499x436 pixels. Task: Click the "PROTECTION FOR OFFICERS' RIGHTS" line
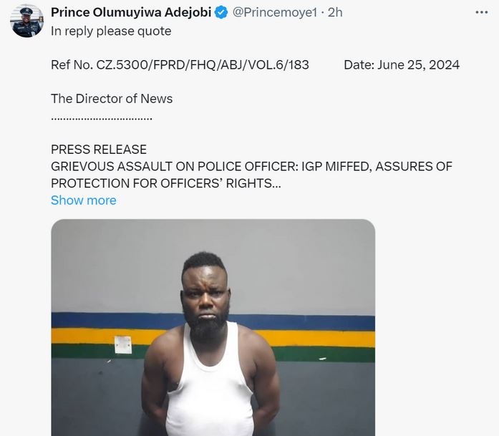click(x=161, y=183)
